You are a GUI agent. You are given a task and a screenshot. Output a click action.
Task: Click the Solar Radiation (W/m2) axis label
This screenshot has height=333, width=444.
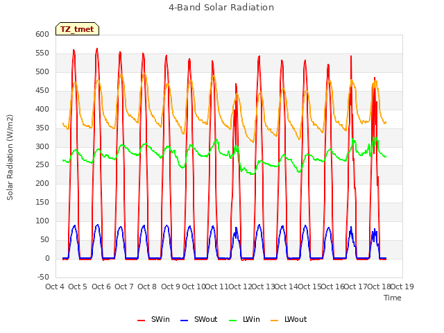tap(10, 157)
